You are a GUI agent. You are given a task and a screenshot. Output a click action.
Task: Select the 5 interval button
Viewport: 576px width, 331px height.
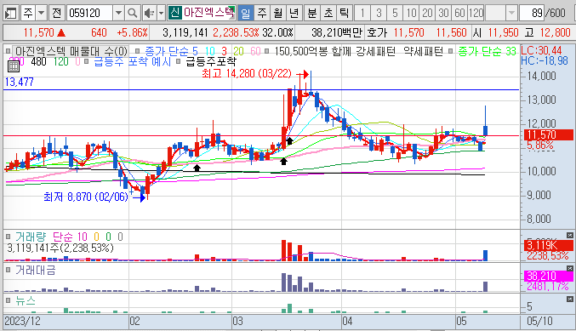[395, 14]
